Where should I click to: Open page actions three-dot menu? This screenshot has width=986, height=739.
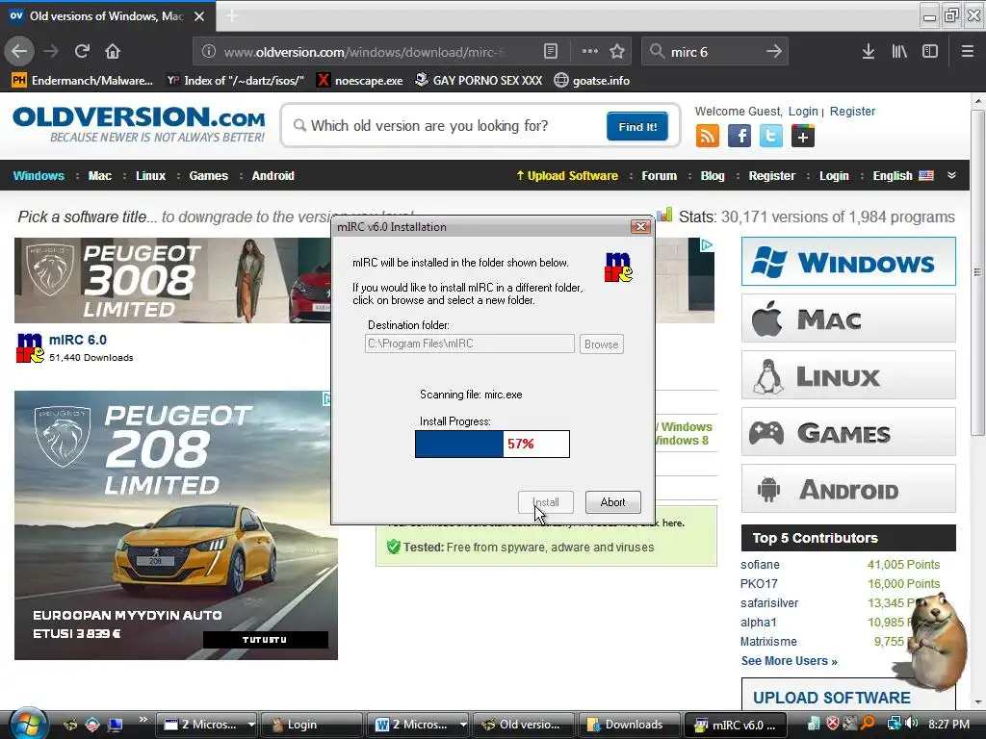click(590, 52)
